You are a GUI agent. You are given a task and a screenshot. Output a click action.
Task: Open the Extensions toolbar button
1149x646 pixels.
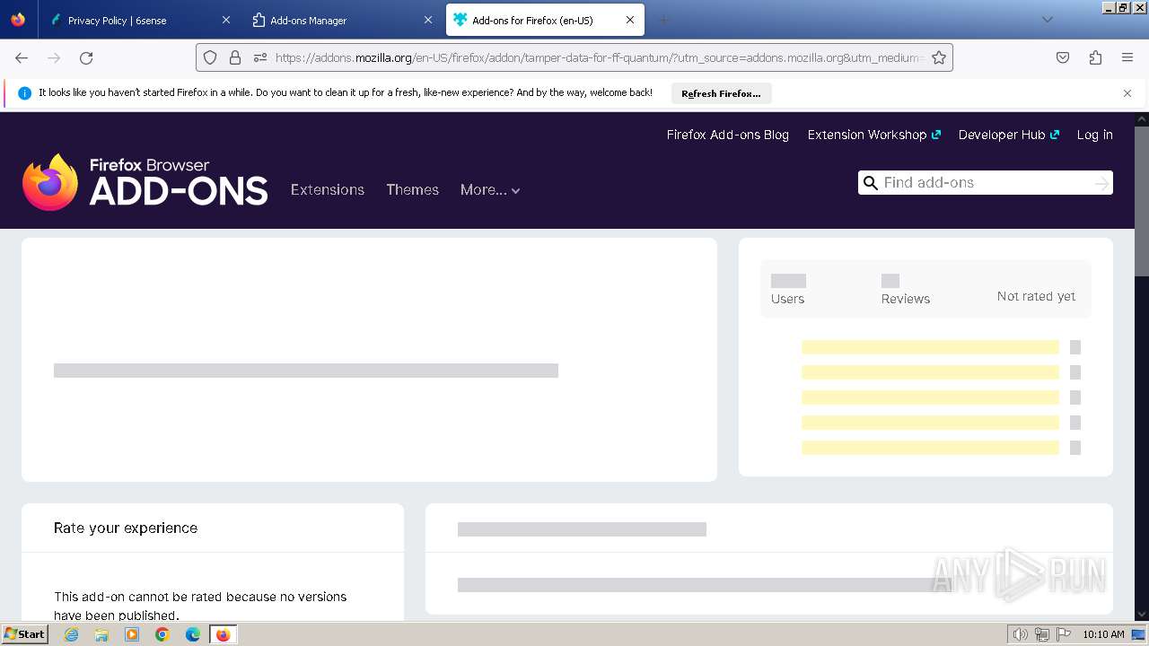(1095, 57)
